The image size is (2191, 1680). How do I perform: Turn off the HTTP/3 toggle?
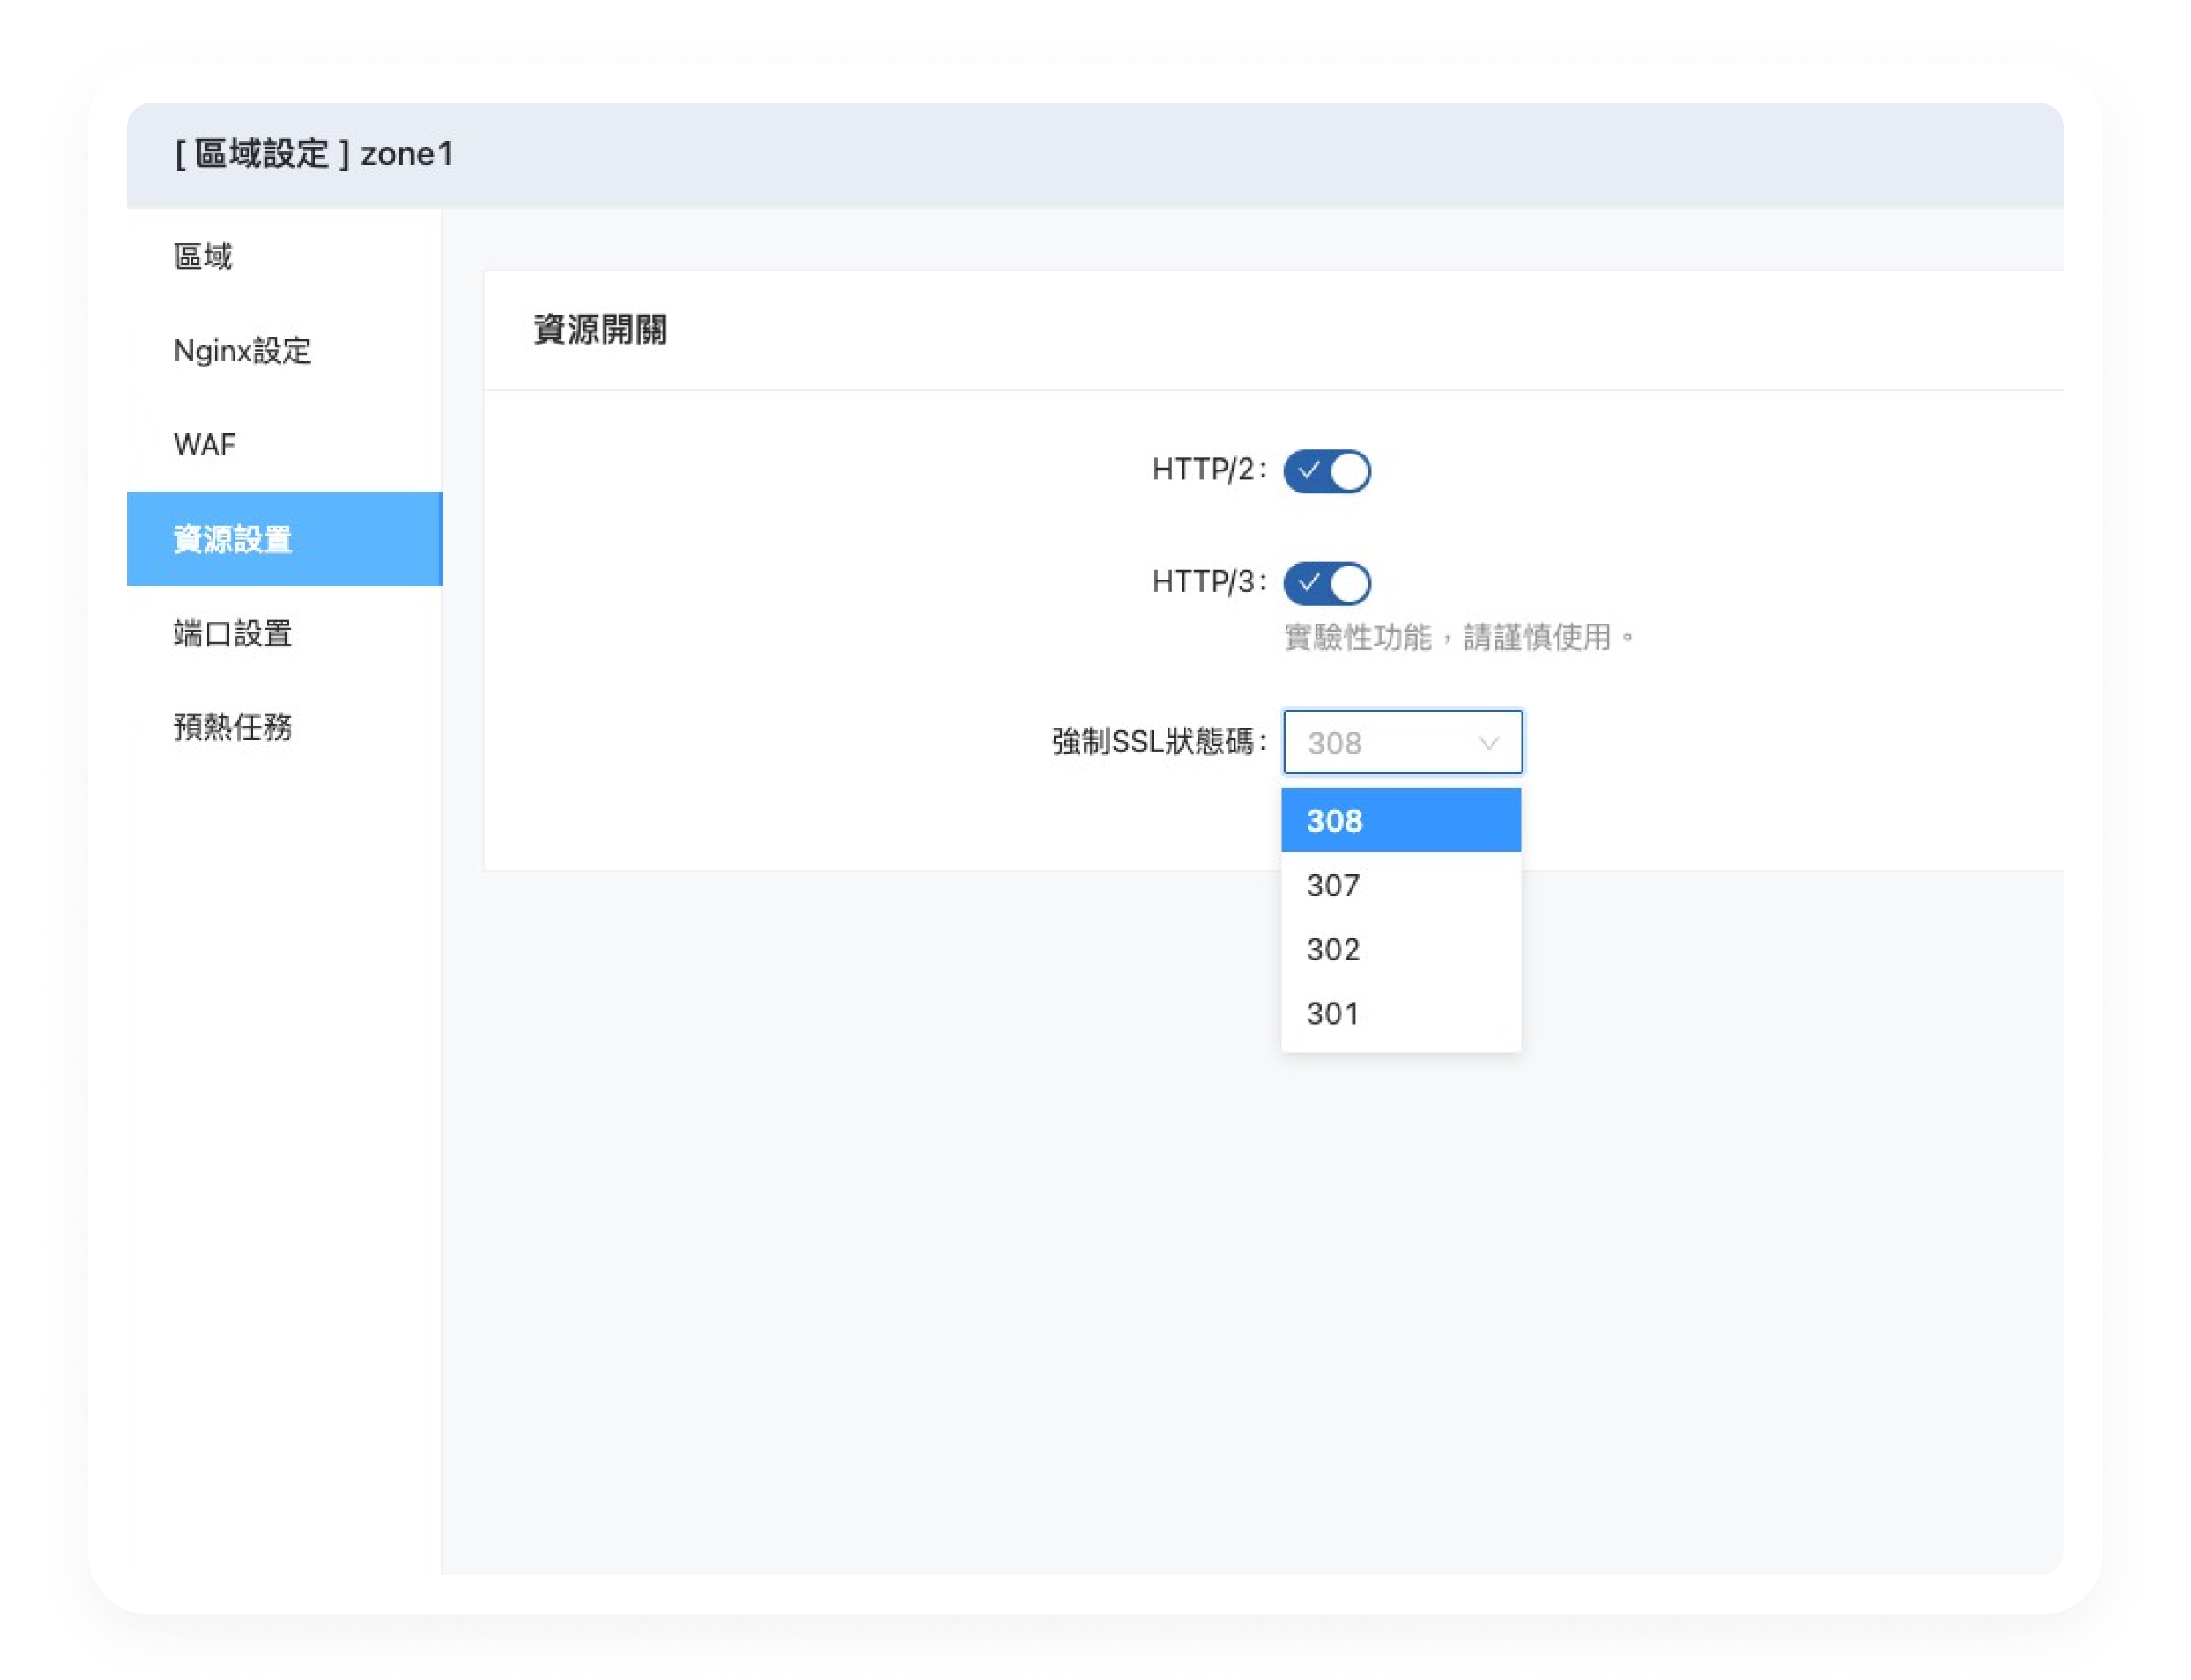(1326, 583)
